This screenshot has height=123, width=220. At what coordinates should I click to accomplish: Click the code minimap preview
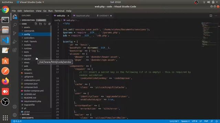tap(210, 35)
